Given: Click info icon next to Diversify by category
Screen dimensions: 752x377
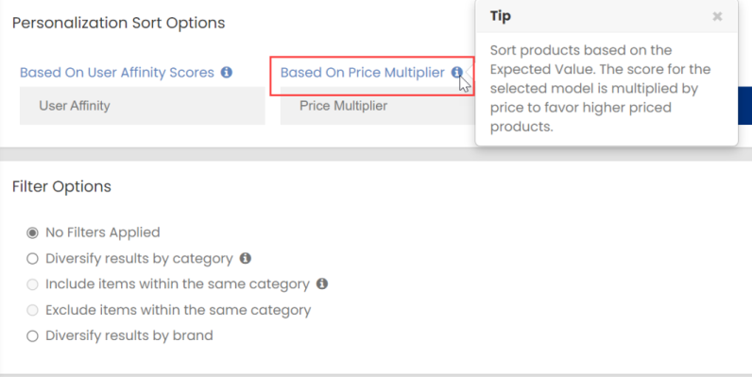Looking at the screenshot, I should tap(245, 258).
